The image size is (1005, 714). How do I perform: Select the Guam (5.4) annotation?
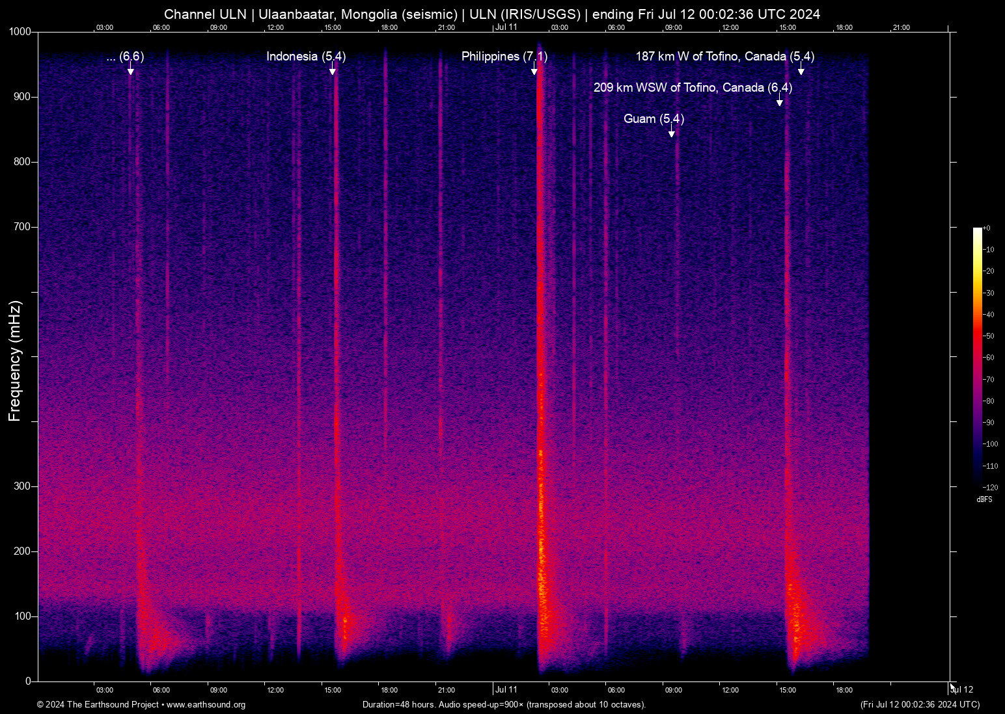click(x=654, y=119)
